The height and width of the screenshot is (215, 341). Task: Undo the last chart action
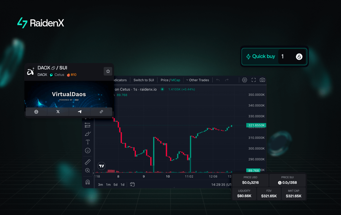coord(218,80)
